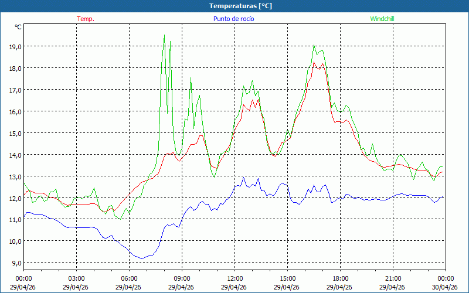Image resolution: width=469 pixels, height=293 pixels.
Task: Select the 21:00 time axis label
Action: tap(393, 278)
